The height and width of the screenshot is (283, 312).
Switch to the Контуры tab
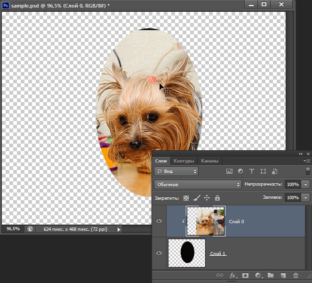(x=183, y=161)
